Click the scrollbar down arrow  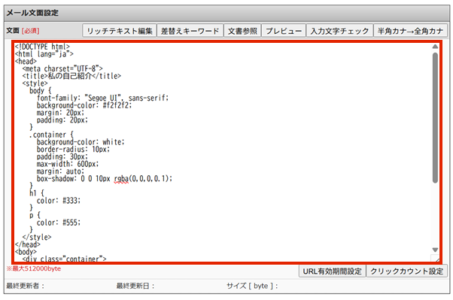point(435,250)
